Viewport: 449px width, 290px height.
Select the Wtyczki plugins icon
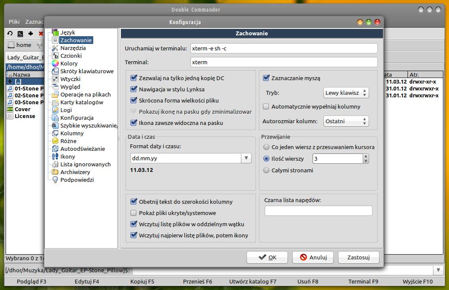pos(55,79)
